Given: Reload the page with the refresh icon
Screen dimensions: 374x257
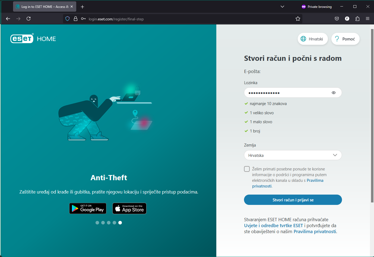Looking at the screenshot, I should point(28,19).
